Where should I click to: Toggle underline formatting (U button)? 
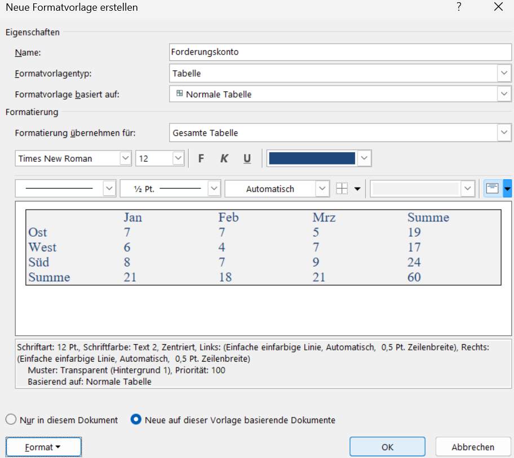[247, 159]
